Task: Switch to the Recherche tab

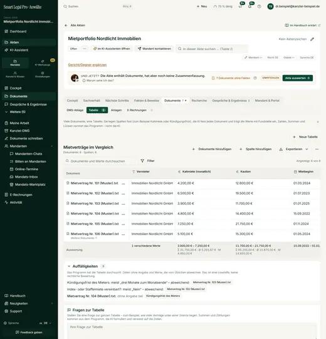Action: 199,101
